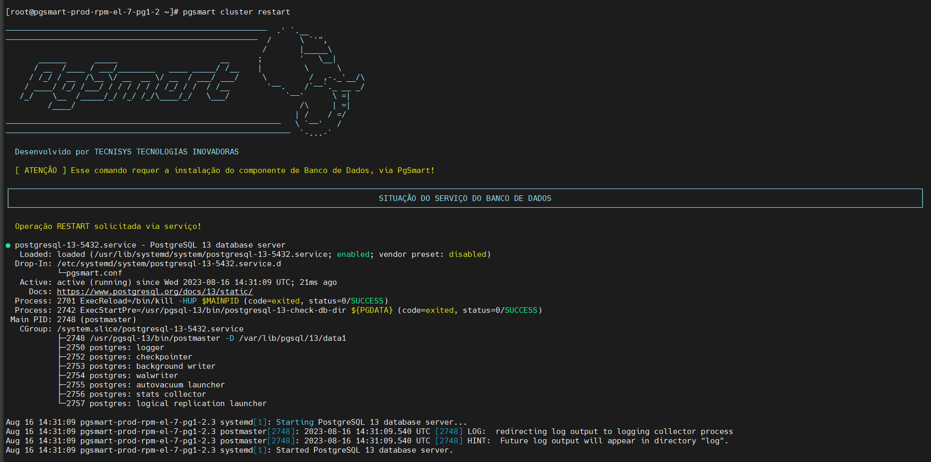Click the Drop-In service.d path line
The width and height of the screenshot is (931, 462).
click(148, 264)
